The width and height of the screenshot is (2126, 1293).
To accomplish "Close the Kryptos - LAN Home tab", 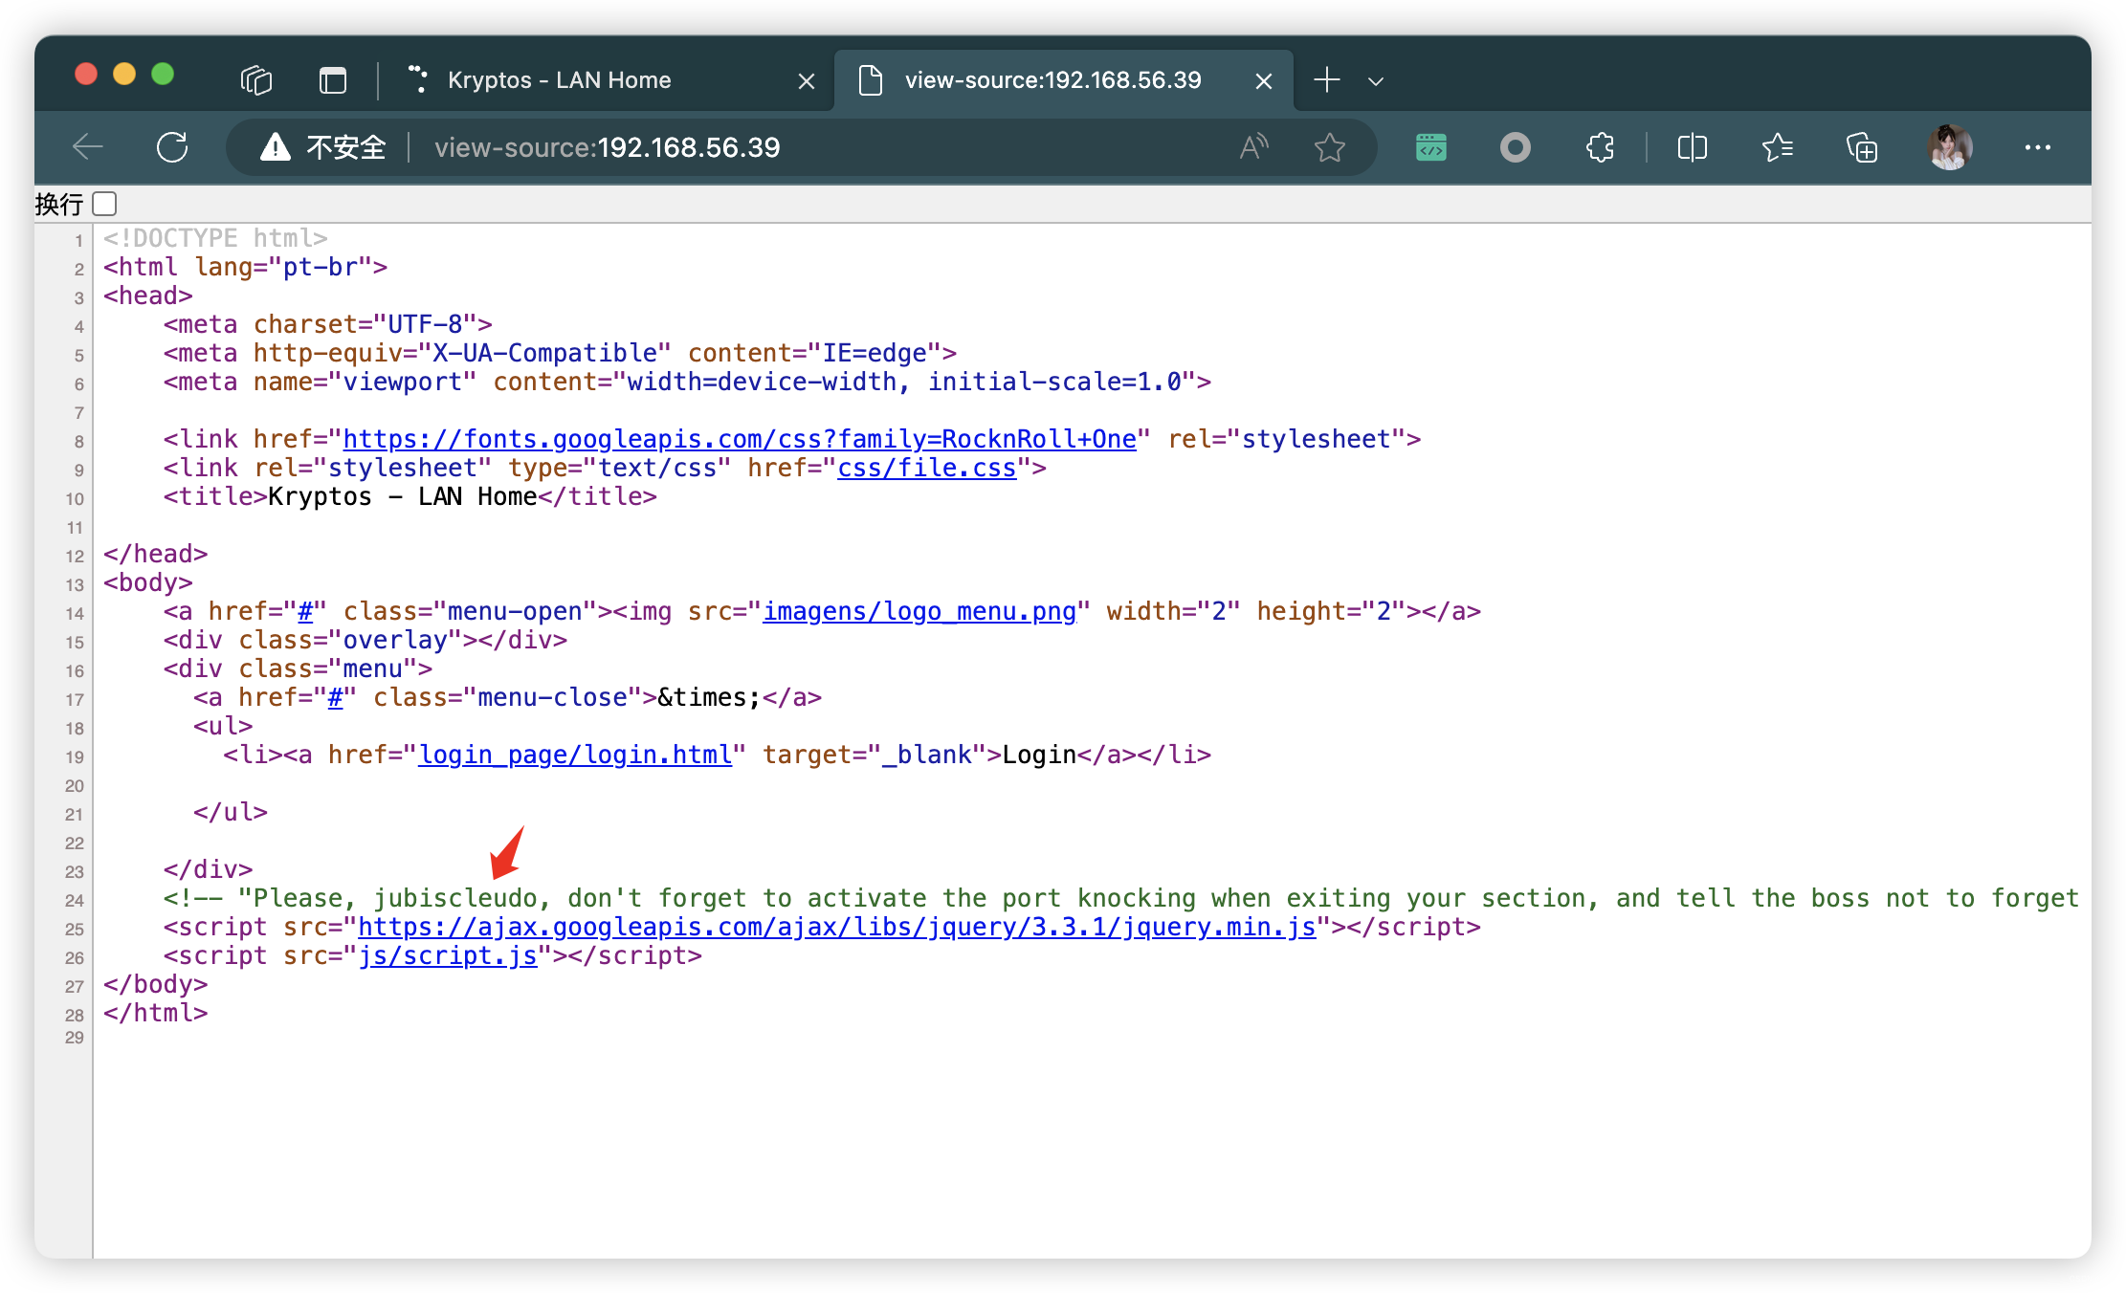I will [806, 81].
